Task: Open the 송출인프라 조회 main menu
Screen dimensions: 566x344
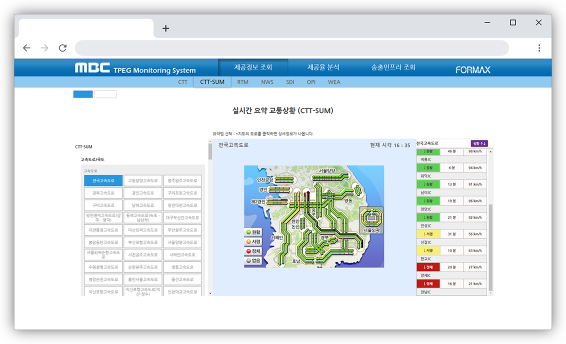Action: click(x=393, y=67)
